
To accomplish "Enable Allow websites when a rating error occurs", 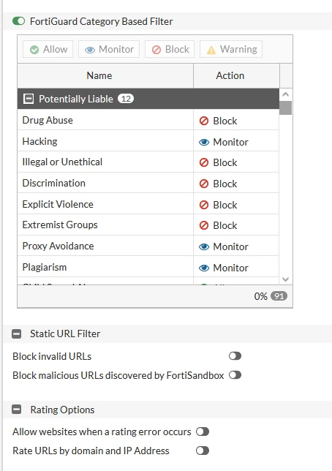I will coord(203,432).
